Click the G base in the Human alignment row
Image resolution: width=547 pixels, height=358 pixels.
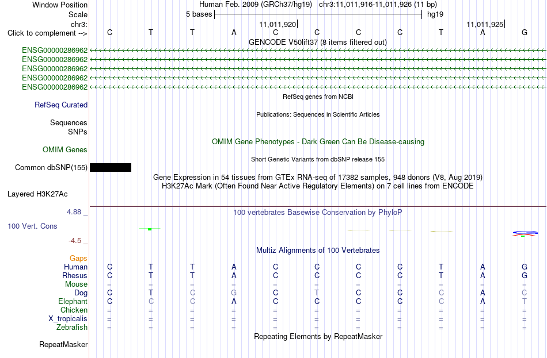tap(525, 267)
